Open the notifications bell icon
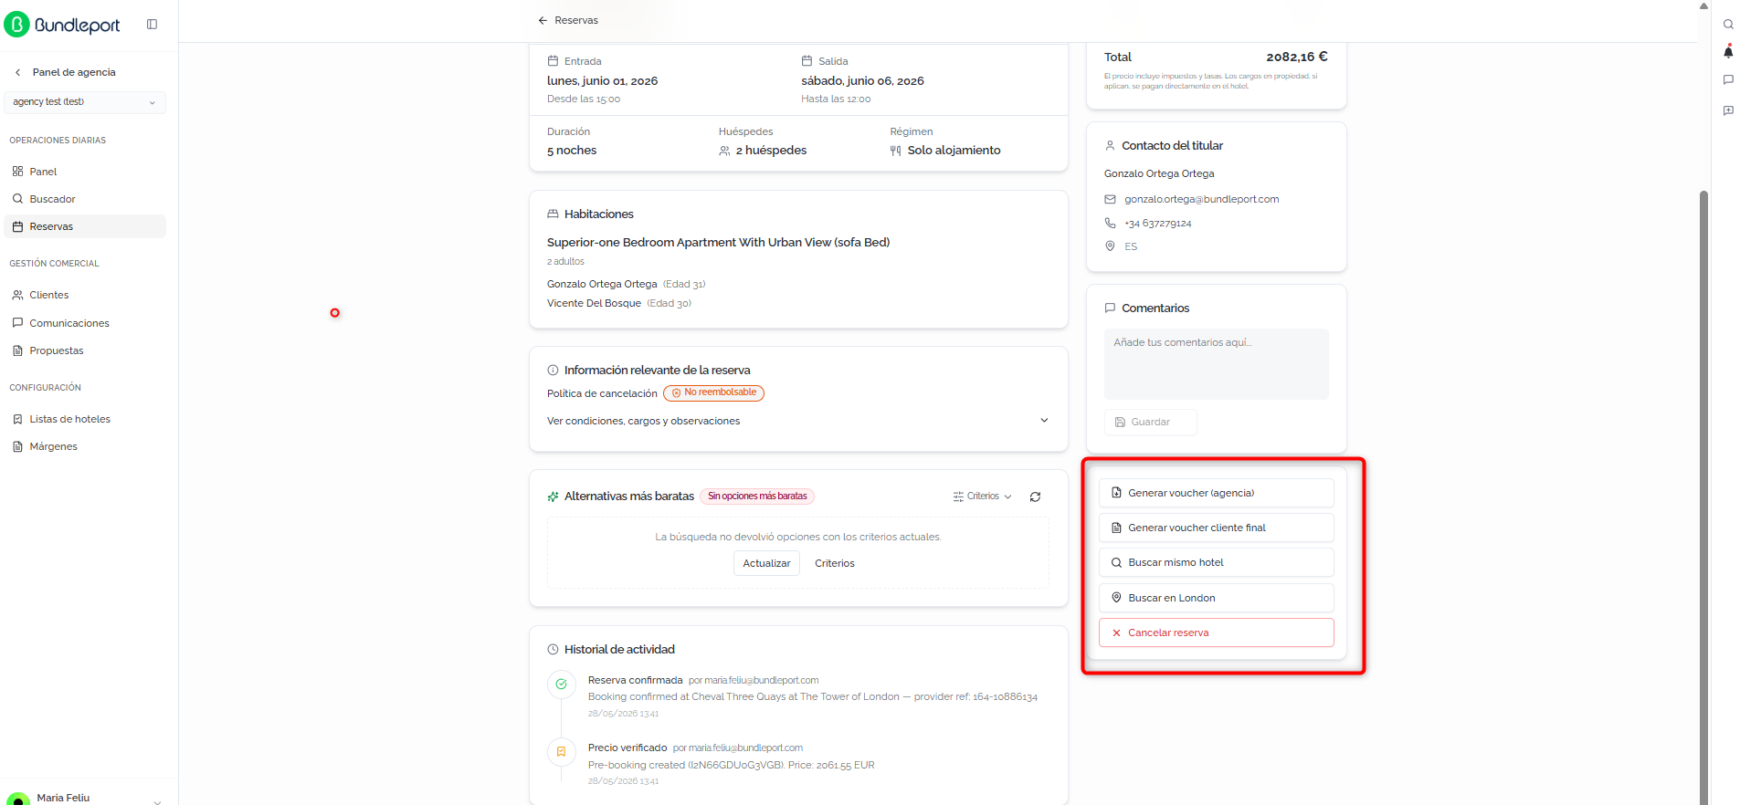The height and width of the screenshot is (805, 1740). click(x=1728, y=52)
